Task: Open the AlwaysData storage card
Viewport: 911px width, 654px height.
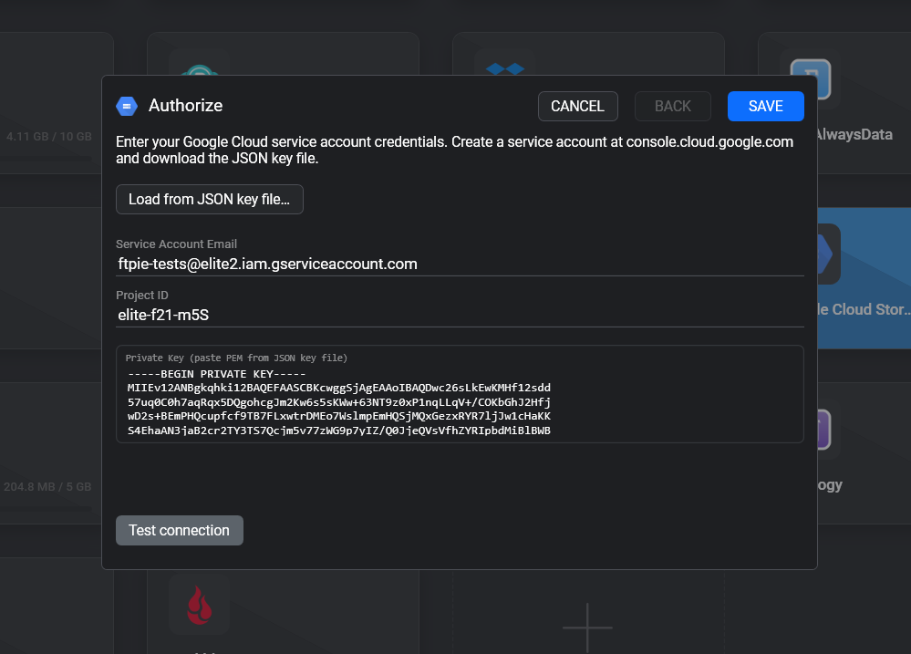Action: pos(864,102)
